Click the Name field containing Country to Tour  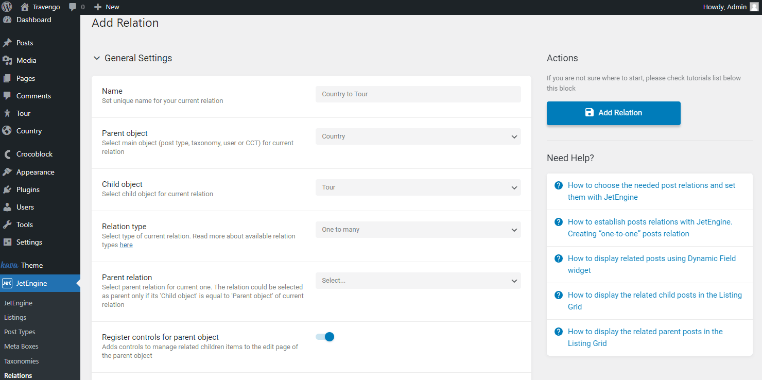(418, 94)
